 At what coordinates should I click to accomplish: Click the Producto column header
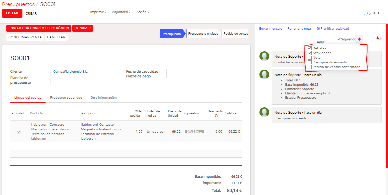36,113
